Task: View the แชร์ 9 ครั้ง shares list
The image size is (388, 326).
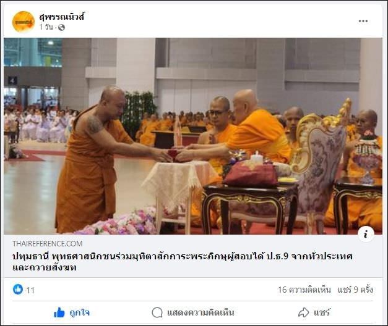Action: pyautogui.click(x=355, y=290)
